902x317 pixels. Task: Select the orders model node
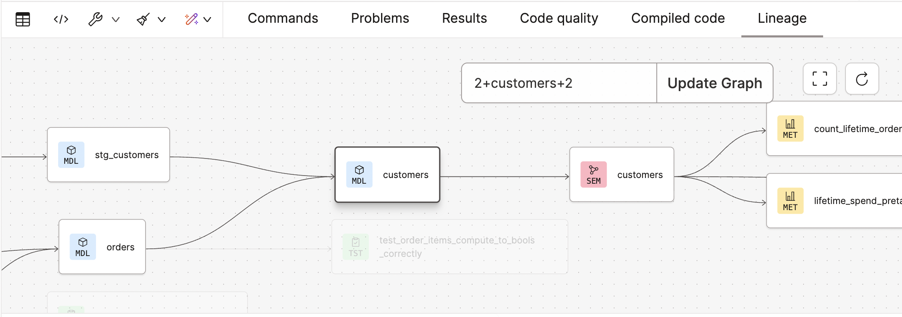pos(102,247)
